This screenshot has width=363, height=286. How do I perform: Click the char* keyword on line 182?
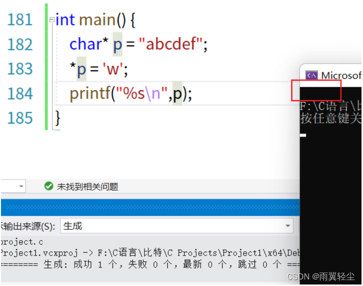point(89,44)
